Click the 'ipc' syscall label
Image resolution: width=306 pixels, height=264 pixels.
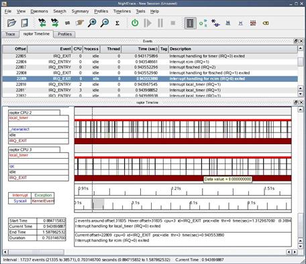pos(38,166)
